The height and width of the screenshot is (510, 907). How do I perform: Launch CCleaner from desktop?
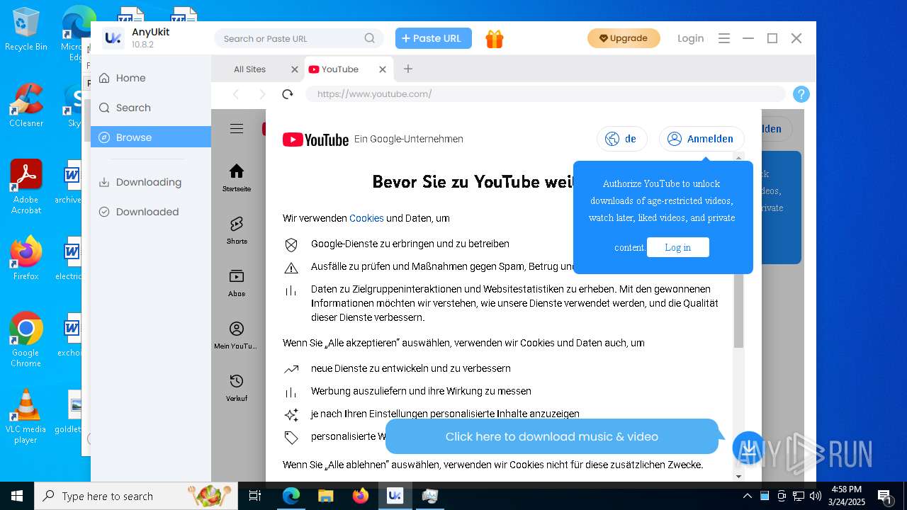[26, 106]
